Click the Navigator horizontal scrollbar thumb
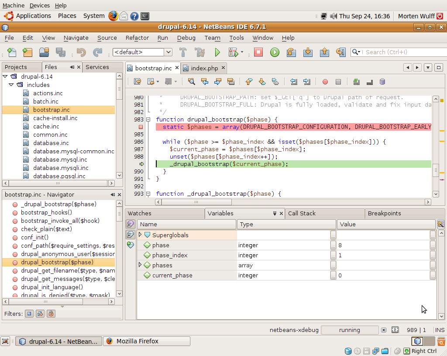This screenshot has width=447, height=356. click(45, 301)
